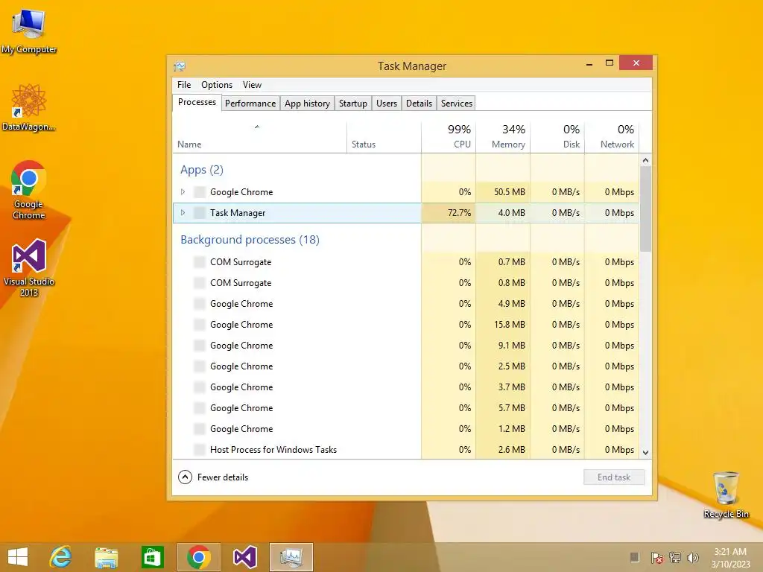Select Chrome background process using 1.2 MB

[406, 429]
